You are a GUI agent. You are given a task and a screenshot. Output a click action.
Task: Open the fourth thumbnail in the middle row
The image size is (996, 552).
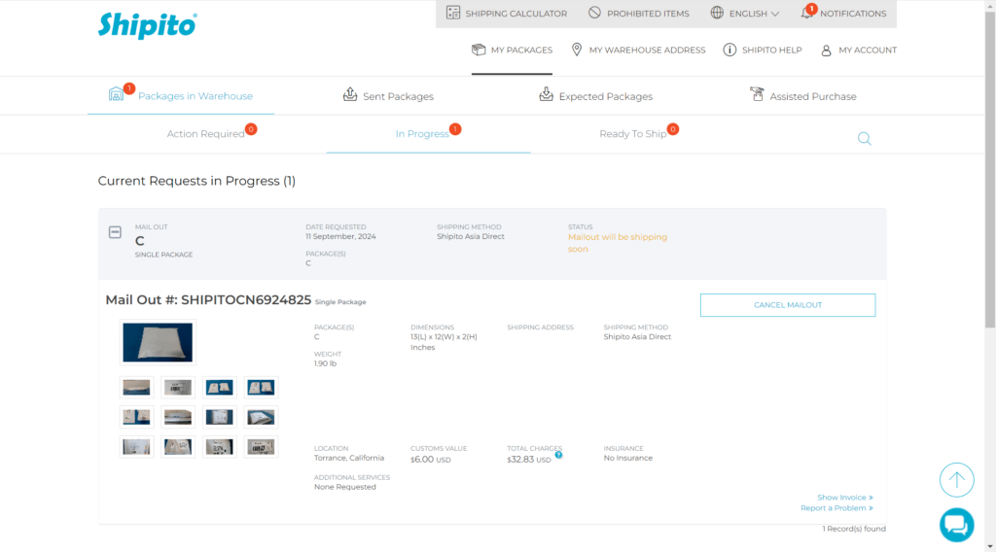pos(261,417)
